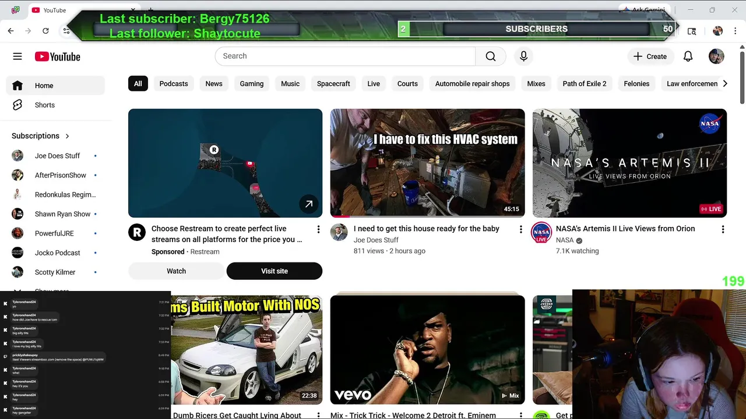Open PowerfulJRE subscription
The image size is (746, 419).
[x=55, y=233]
